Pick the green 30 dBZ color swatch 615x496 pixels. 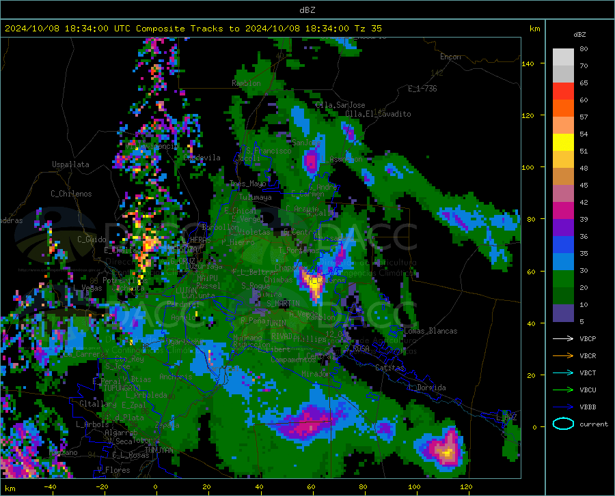pyautogui.click(x=563, y=279)
